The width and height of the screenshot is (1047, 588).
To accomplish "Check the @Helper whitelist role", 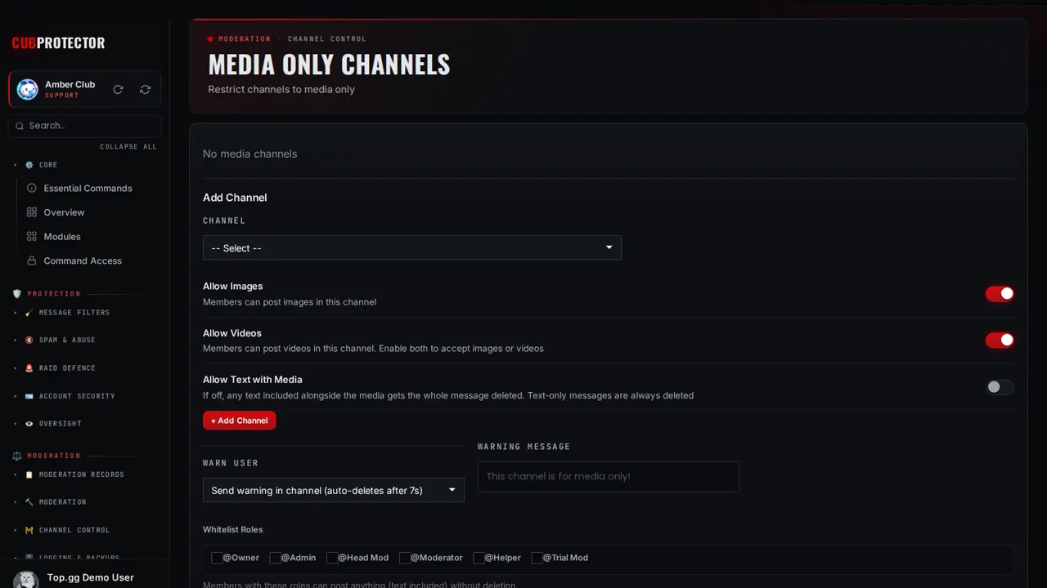I will point(479,558).
